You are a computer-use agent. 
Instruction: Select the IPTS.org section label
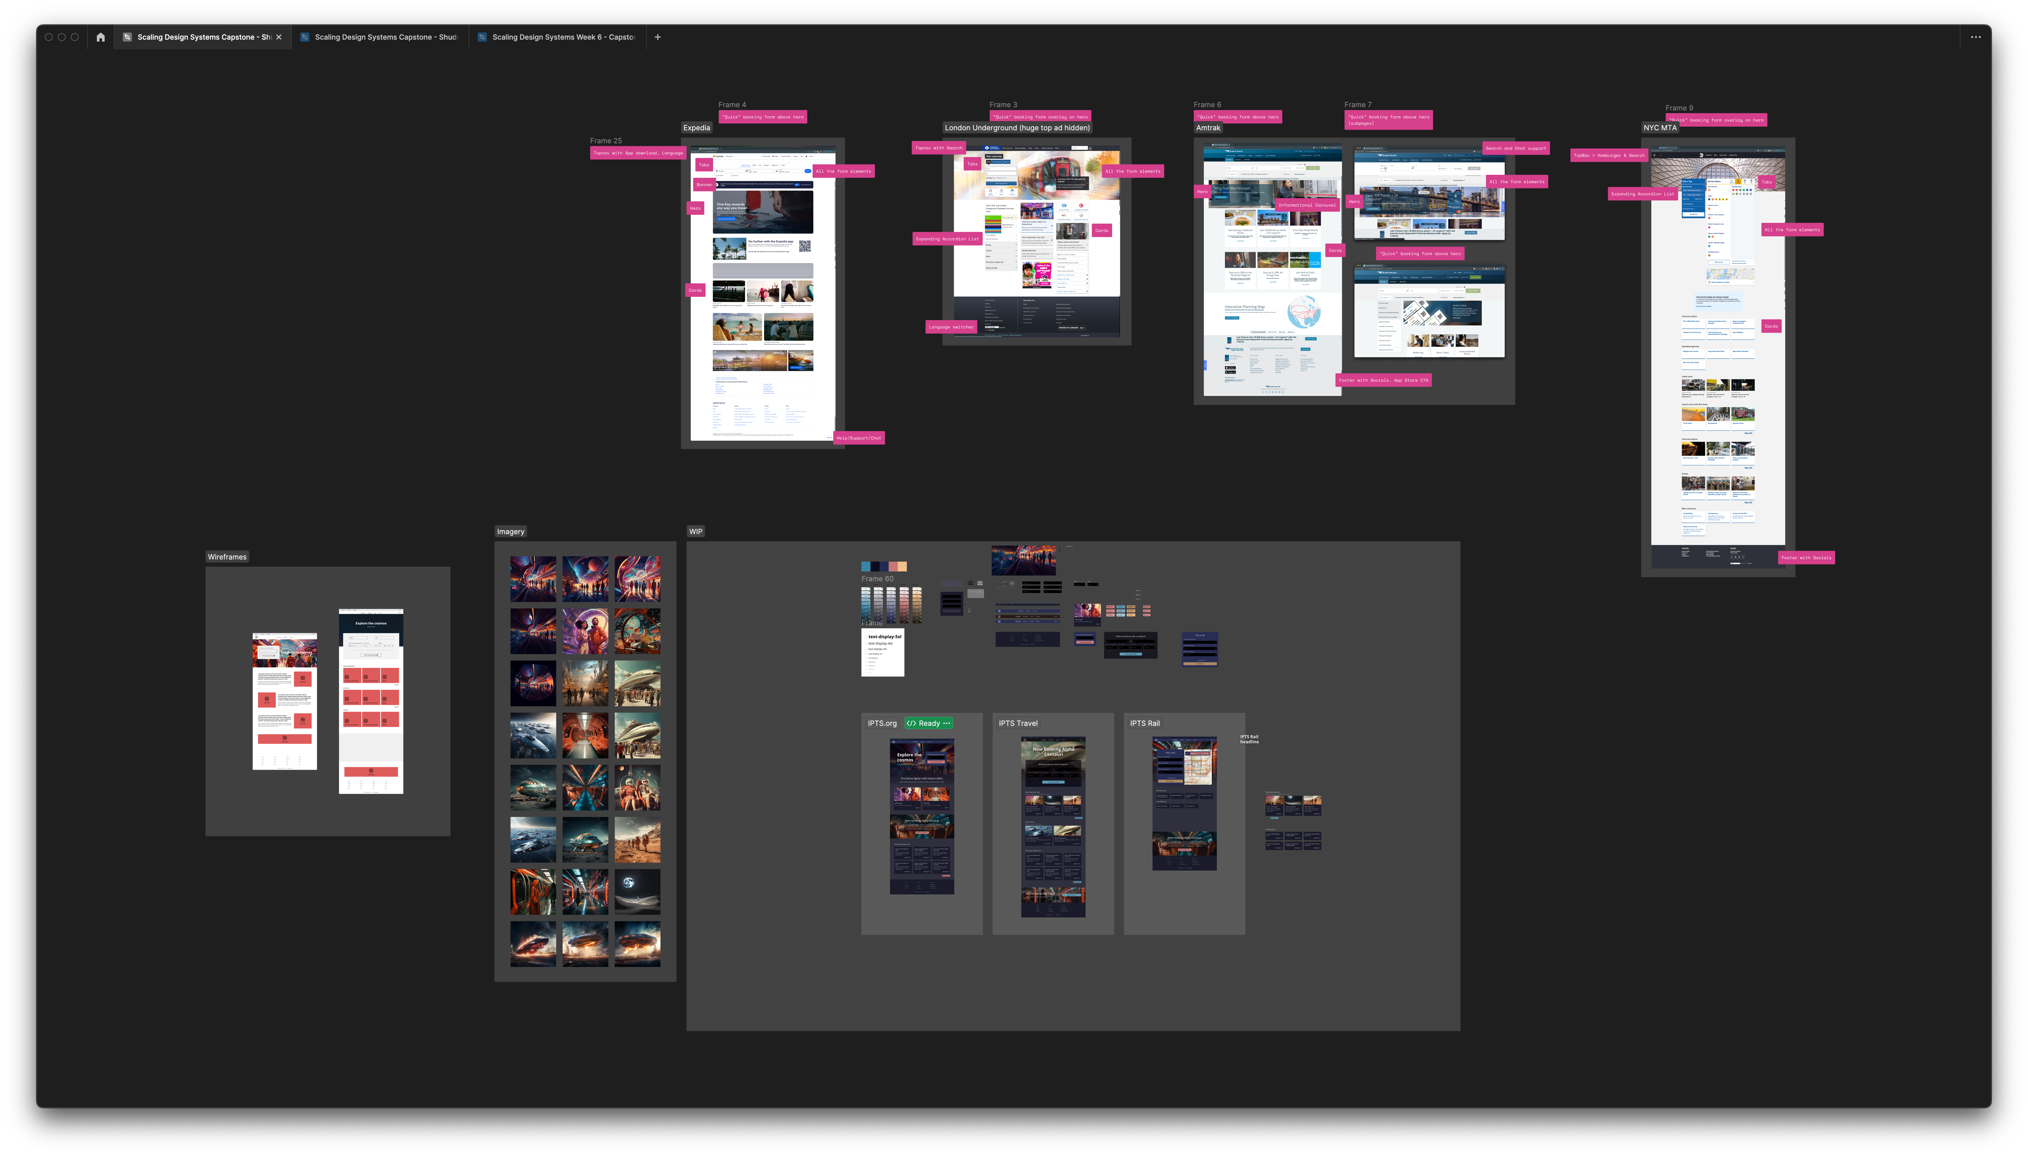tap(881, 723)
